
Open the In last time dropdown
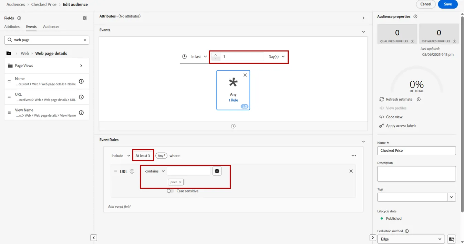[x=199, y=57]
